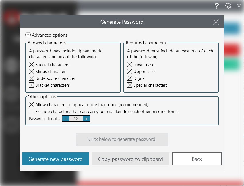Close the main application window

(239, 6)
